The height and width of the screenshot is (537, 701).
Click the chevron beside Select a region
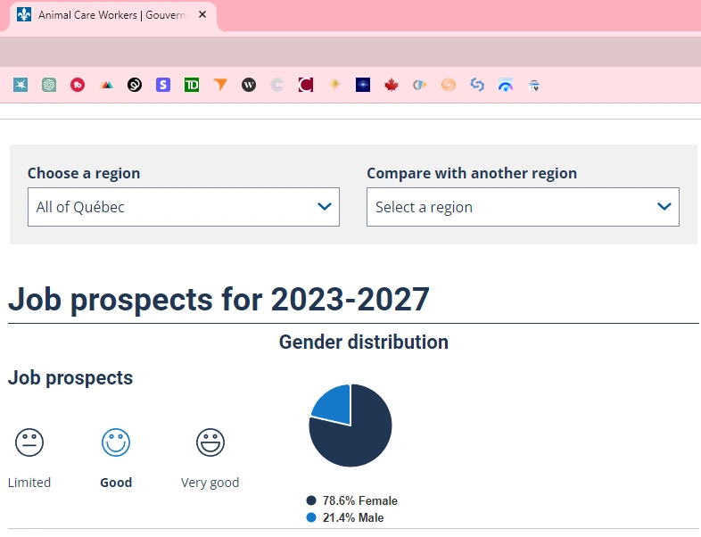(x=664, y=207)
